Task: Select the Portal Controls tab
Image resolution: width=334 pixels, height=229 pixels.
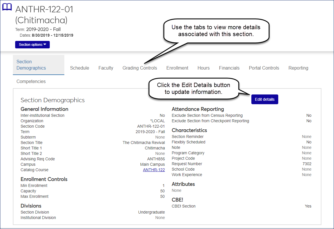Action: (x=264, y=68)
